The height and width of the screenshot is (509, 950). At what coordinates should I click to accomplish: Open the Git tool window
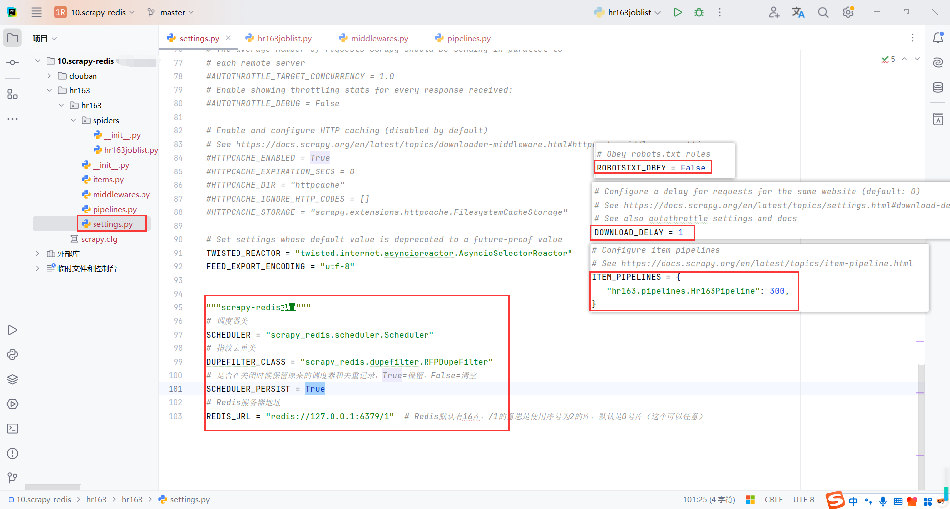point(13,478)
